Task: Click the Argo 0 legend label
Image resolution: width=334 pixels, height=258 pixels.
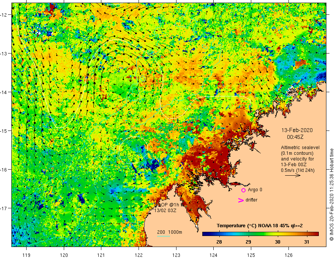Action: (255, 190)
